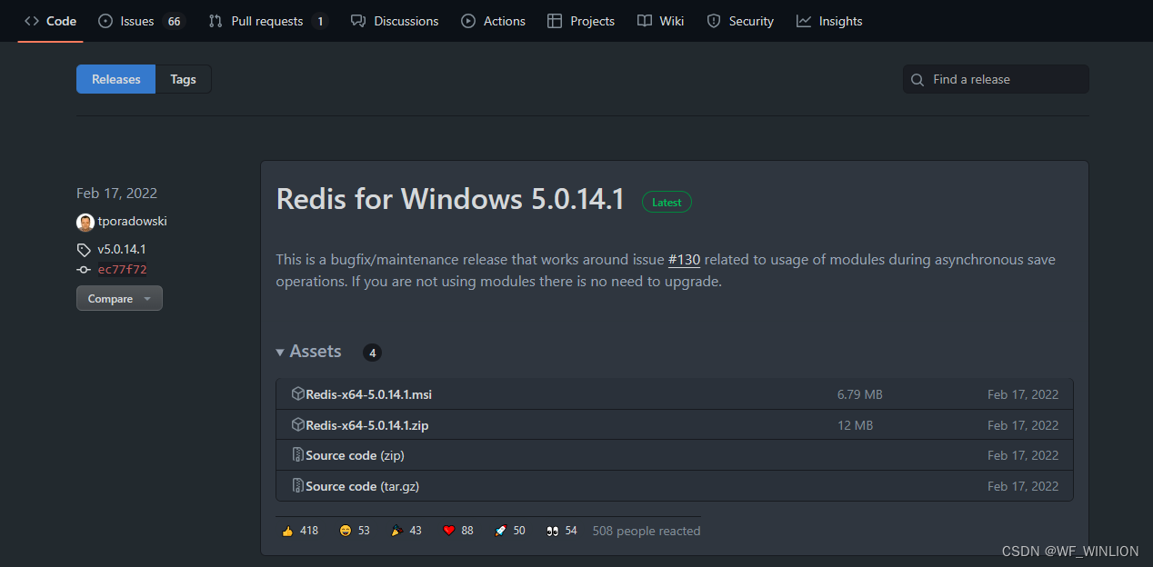The width and height of the screenshot is (1153, 567).
Task: Switch to the Actions tab
Action: point(493,21)
